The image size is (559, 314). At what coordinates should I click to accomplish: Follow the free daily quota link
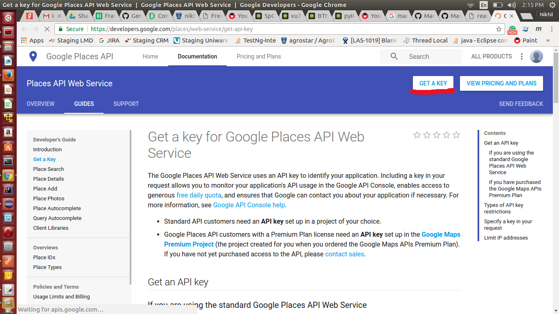[199, 195]
